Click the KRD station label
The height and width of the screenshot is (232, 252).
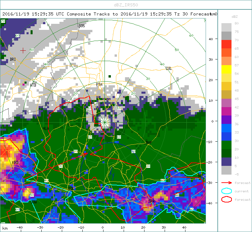15,162
